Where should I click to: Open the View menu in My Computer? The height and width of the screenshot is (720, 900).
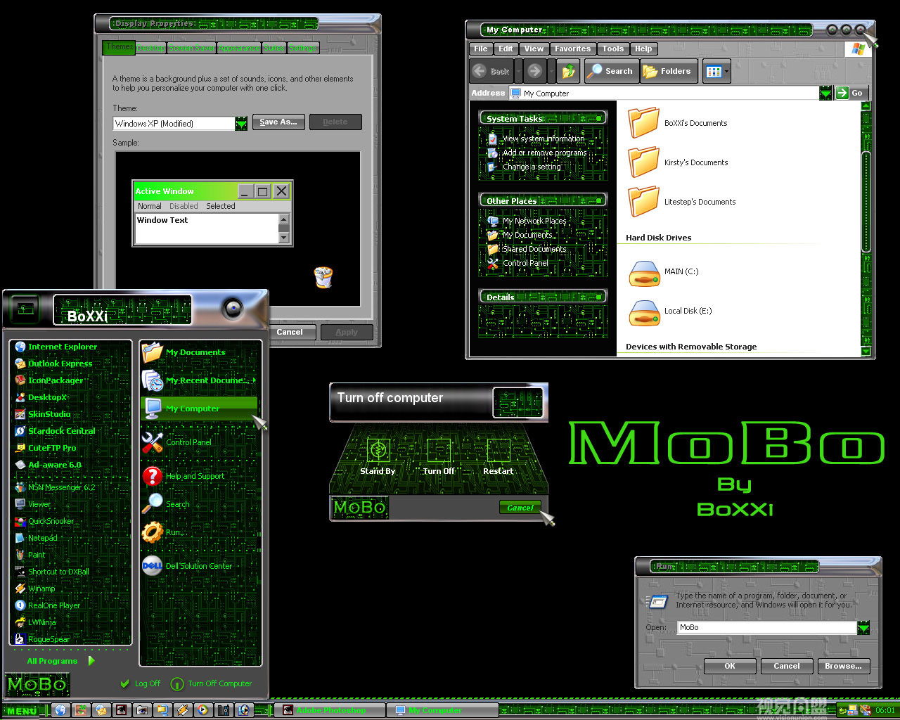click(534, 49)
